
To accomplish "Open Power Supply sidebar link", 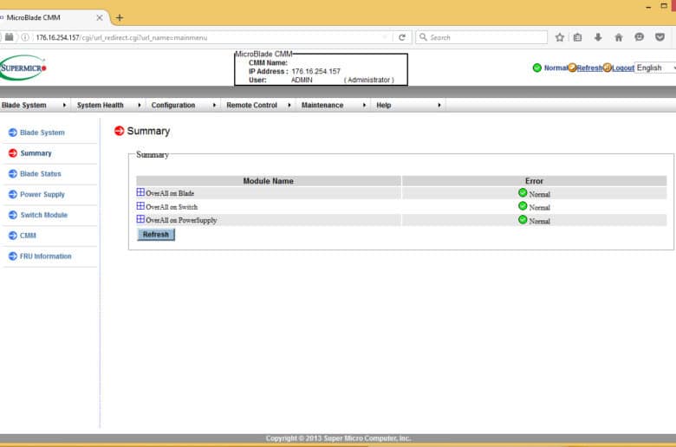I will (42, 194).
